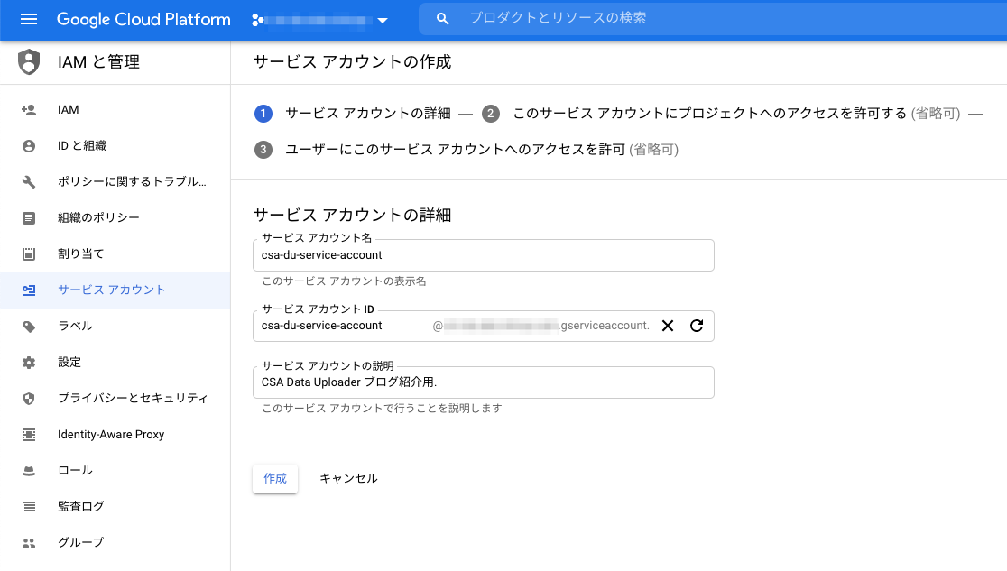Open 監査ログ in sidebar
This screenshot has width=1007, height=571.
(115, 507)
